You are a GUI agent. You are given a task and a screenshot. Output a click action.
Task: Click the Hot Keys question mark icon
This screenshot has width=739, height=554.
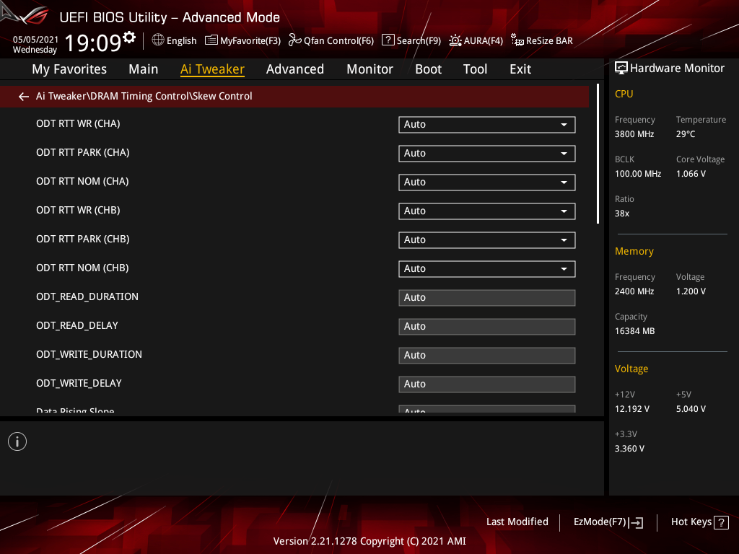pyautogui.click(x=721, y=522)
